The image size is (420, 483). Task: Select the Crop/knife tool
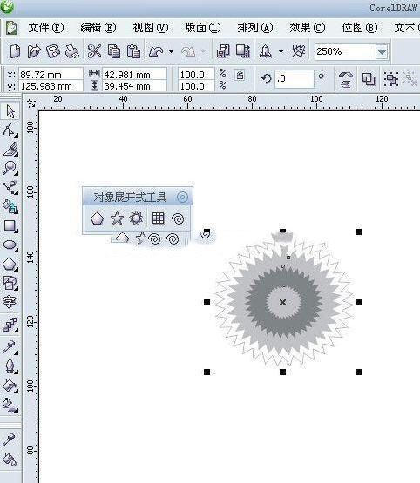coord(10,149)
